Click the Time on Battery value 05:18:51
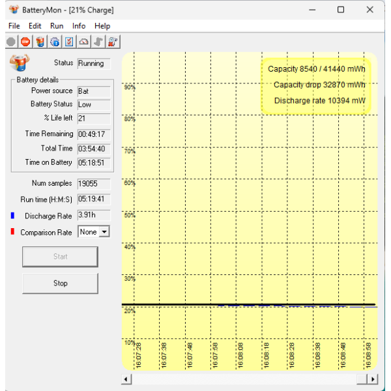391x391 pixels. 94,163
